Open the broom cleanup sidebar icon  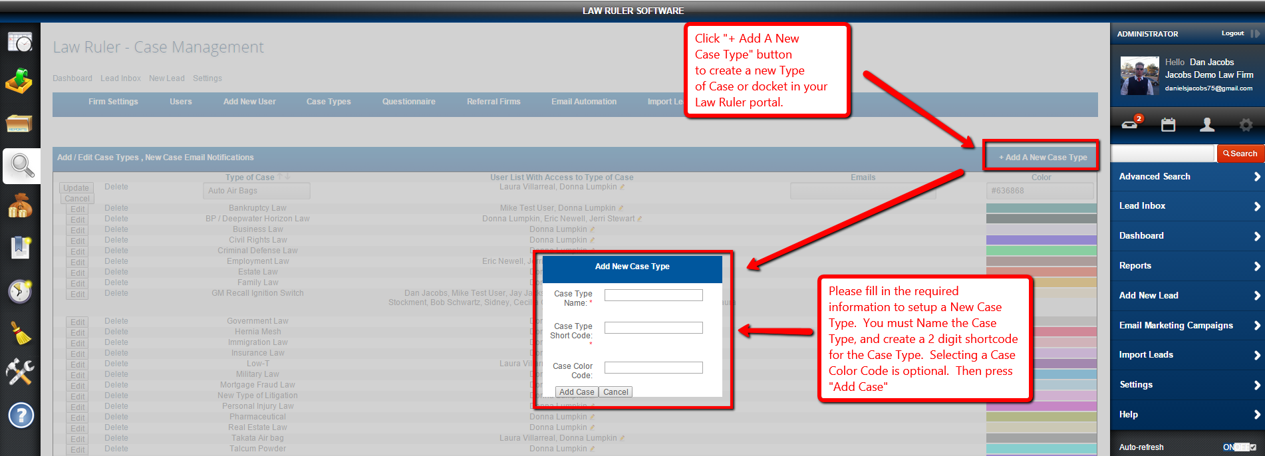[21, 332]
